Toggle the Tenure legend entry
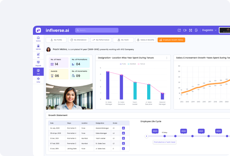Viewport: 230px width, 156px height. (x=141, y=64)
